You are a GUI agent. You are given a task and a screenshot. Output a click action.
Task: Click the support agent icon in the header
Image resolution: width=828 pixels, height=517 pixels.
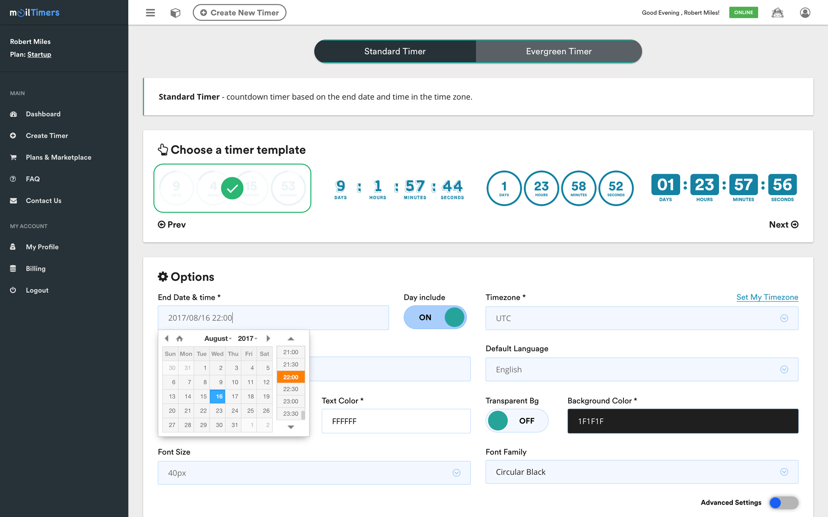[x=777, y=13]
